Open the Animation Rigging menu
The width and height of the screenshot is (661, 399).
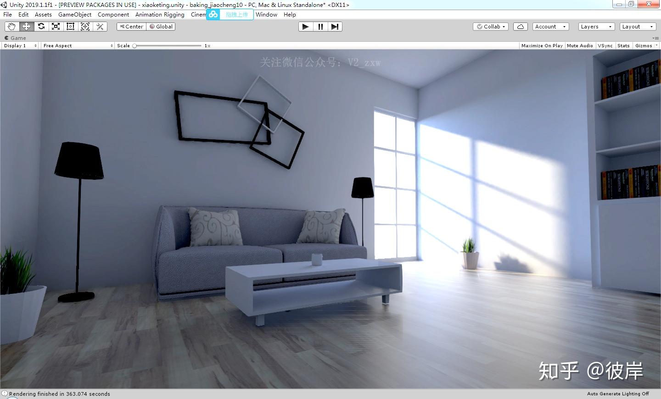coord(160,15)
